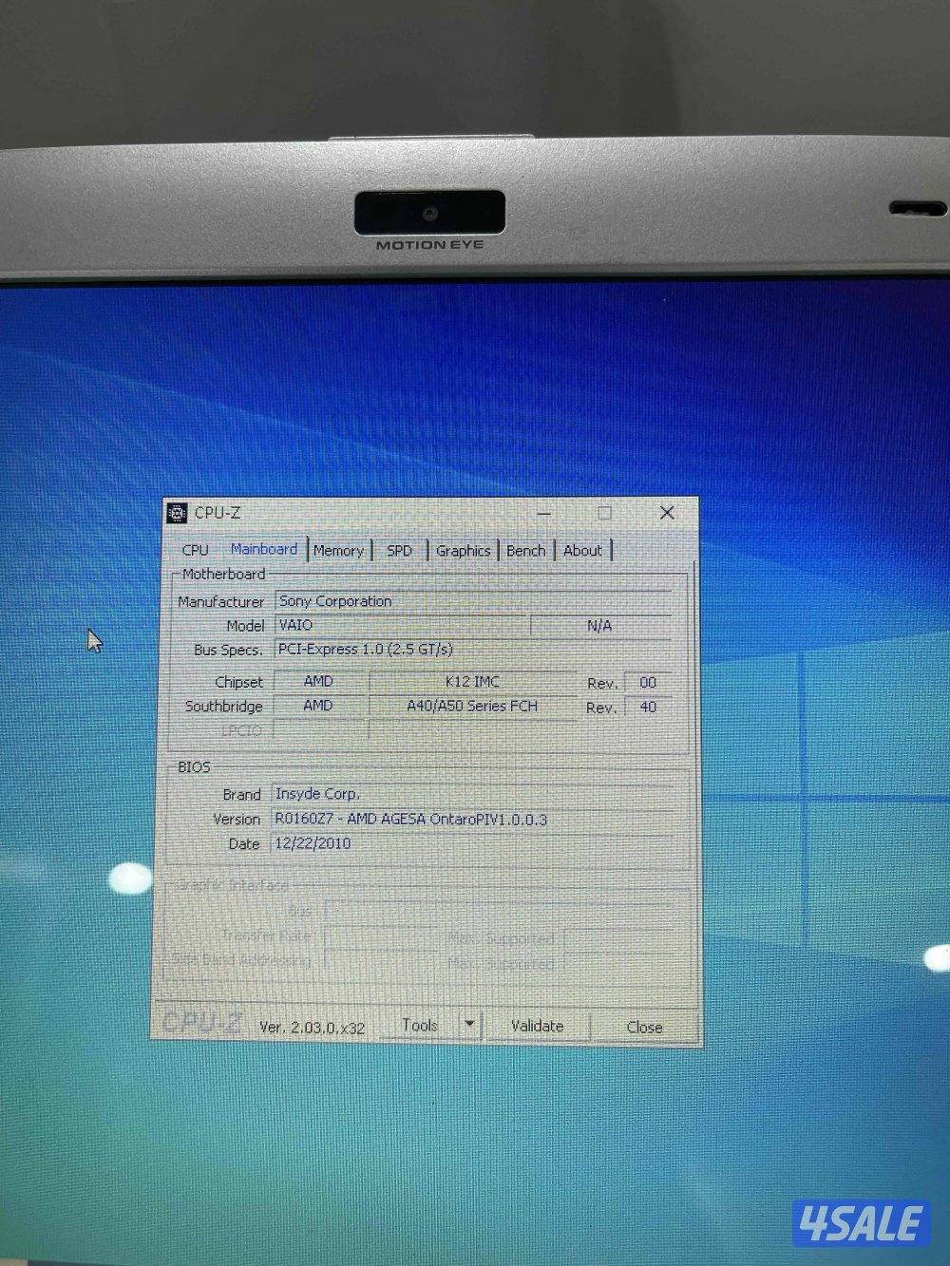
Task: Click the CPU-Z title bar icon
Action: click(177, 512)
